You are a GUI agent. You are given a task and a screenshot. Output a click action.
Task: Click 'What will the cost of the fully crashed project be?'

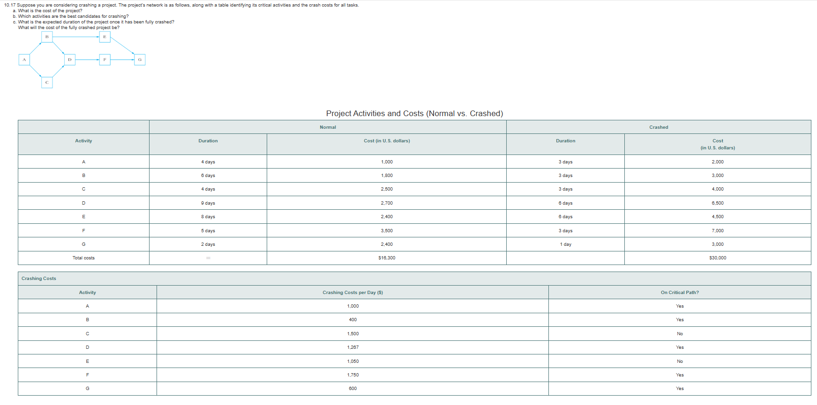(x=68, y=28)
